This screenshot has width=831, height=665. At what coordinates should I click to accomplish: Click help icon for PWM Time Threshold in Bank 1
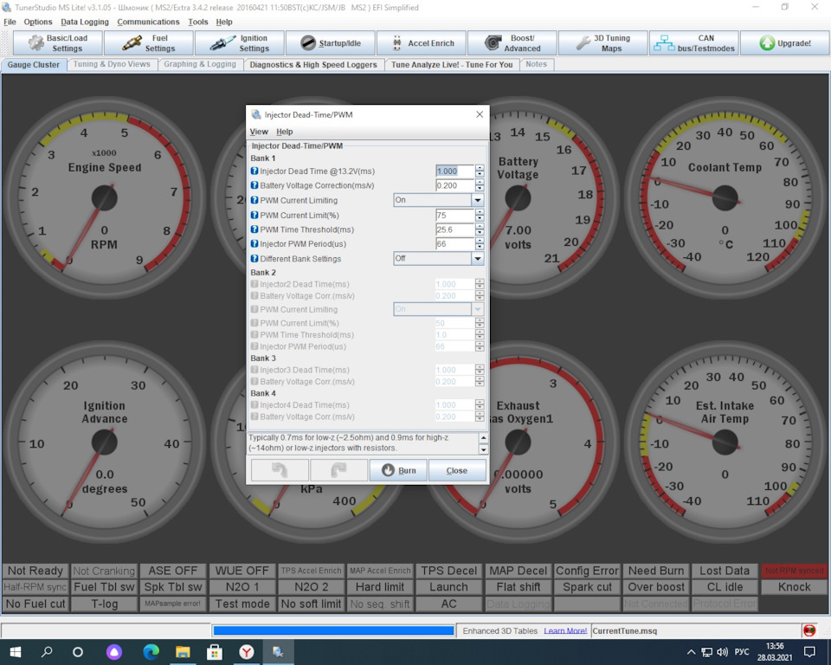[x=254, y=229]
